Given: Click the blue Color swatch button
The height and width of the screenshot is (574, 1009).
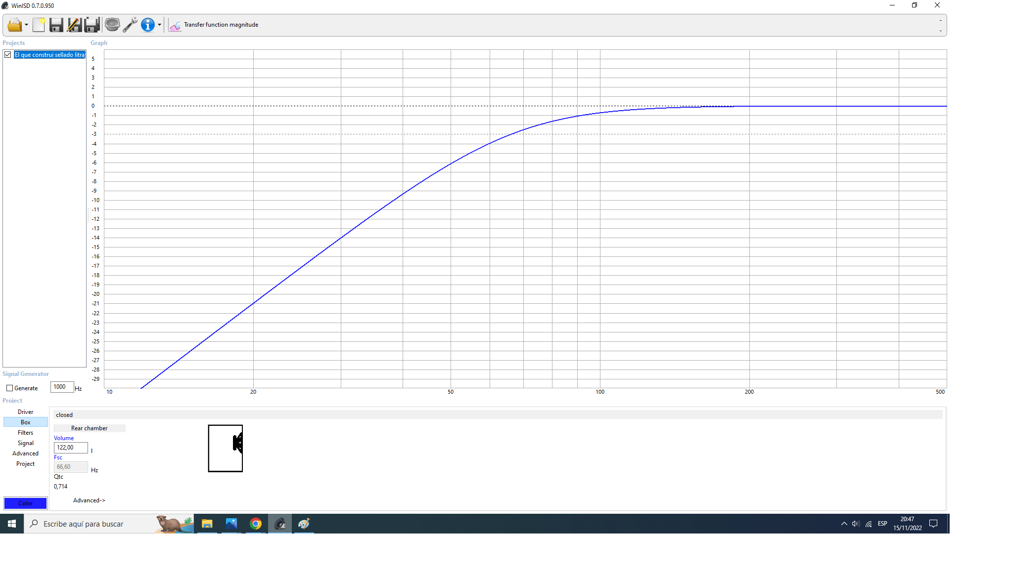Looking at the screenshot, I should coord(26,503).
